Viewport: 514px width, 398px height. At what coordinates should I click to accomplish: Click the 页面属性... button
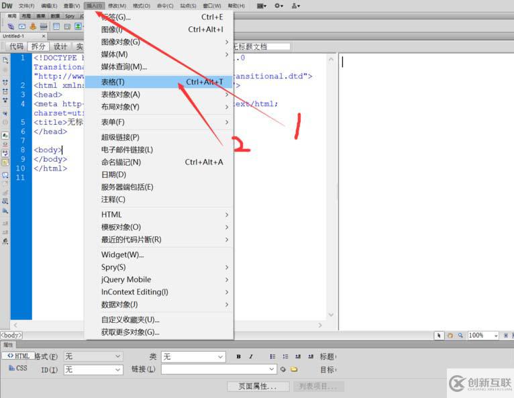pyautogui.click(x=258, y=387)
